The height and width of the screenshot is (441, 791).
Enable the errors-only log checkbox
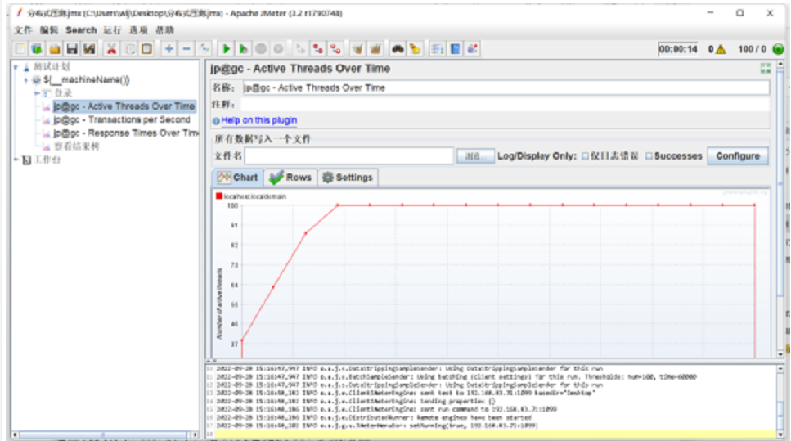pos(585,156)
